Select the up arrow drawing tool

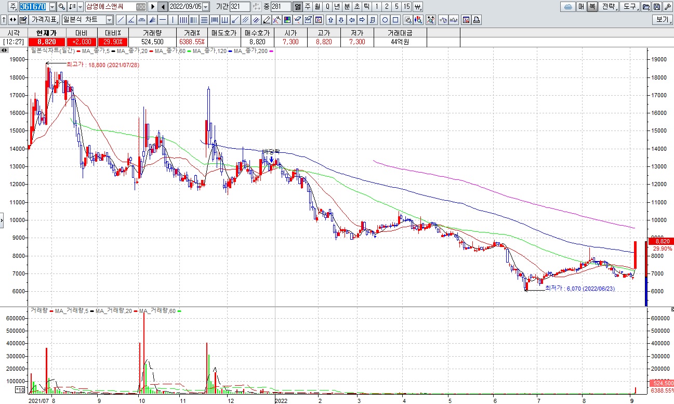[x=331, y=20]
